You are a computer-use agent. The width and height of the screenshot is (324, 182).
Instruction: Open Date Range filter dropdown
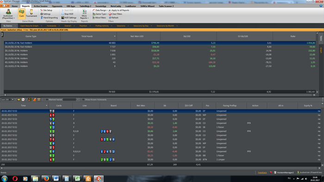tap(100, 10)
